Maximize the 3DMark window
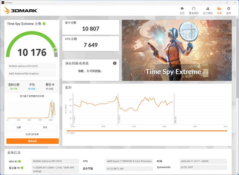The width and height of the screenshot is (239, 175). click(x=227, y=3)
